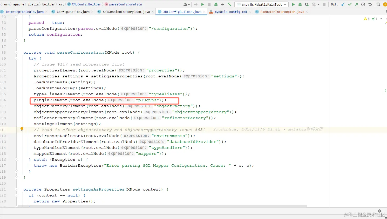
Task: Click the org breadcrumb in navigation bar
Action: [7, 4]
